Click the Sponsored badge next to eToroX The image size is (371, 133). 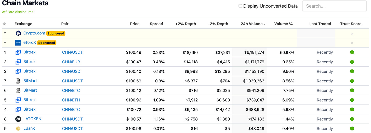47,43
